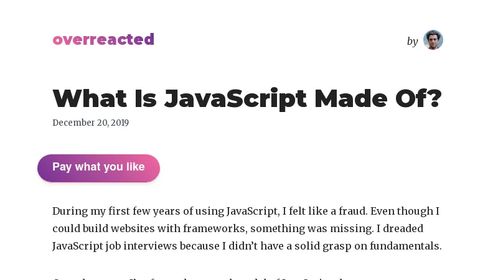
Task: Click the overreacted blog logo
Action: [103, 40]
